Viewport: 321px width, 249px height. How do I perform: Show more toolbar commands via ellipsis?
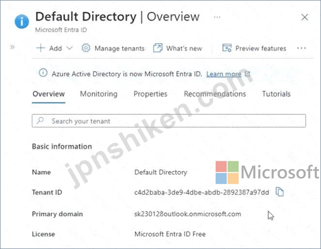coord(302,48)
